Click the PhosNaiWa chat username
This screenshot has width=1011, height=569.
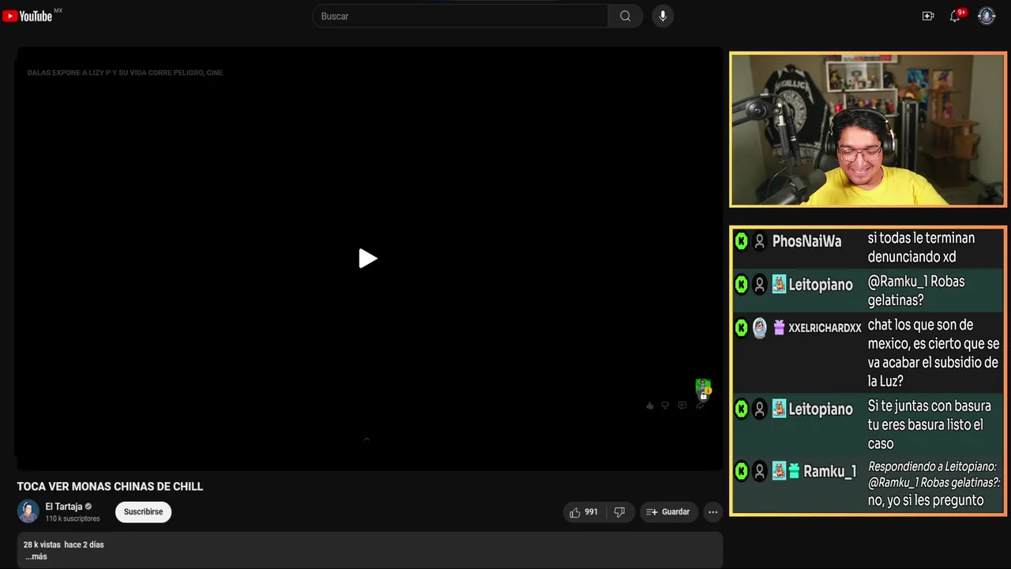tap(806, 242)
